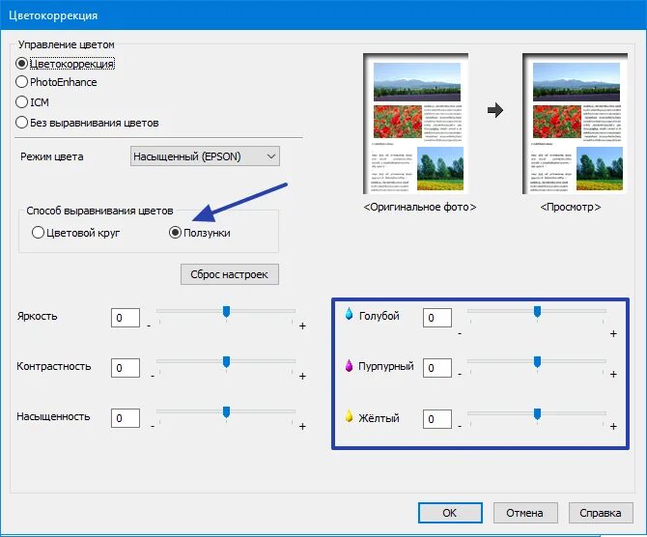Click the Контрастность label
Screen dimensions: 647x537
pos(54,366)
